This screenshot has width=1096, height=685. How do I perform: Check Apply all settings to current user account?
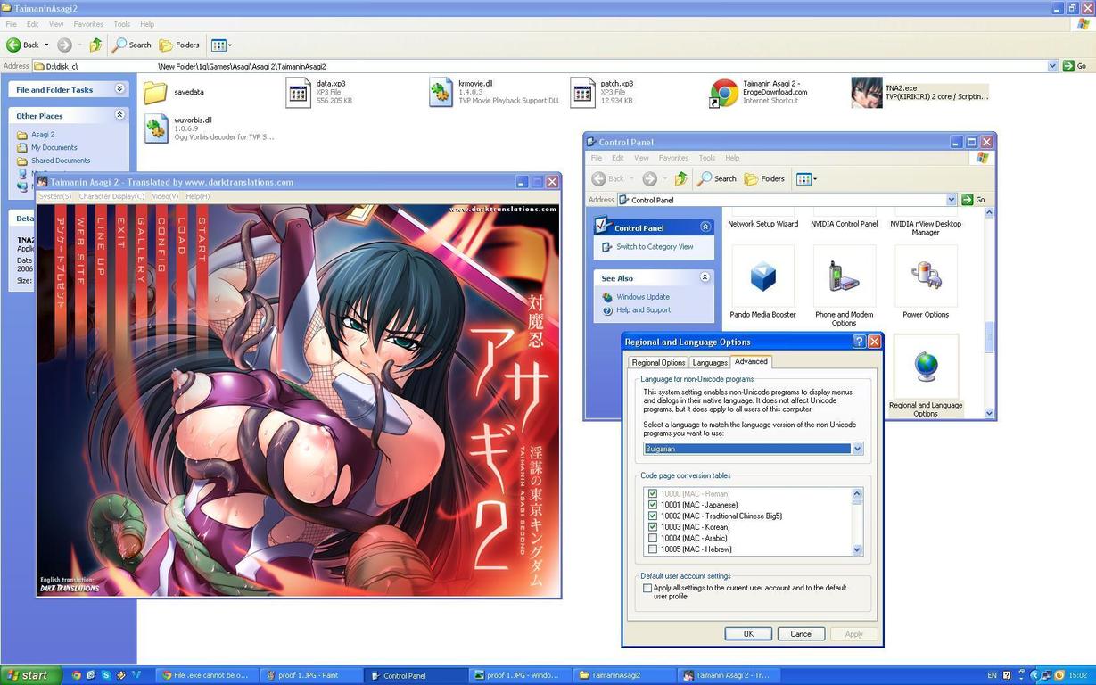pos(647,588)
